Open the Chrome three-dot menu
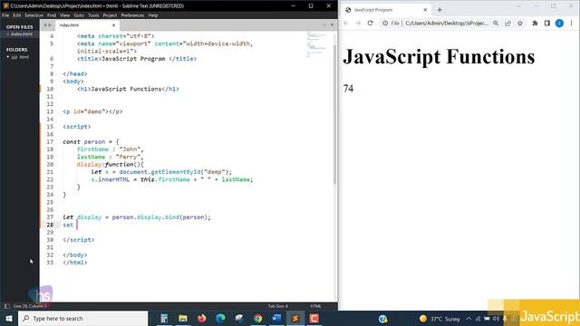 click(572, 23)
